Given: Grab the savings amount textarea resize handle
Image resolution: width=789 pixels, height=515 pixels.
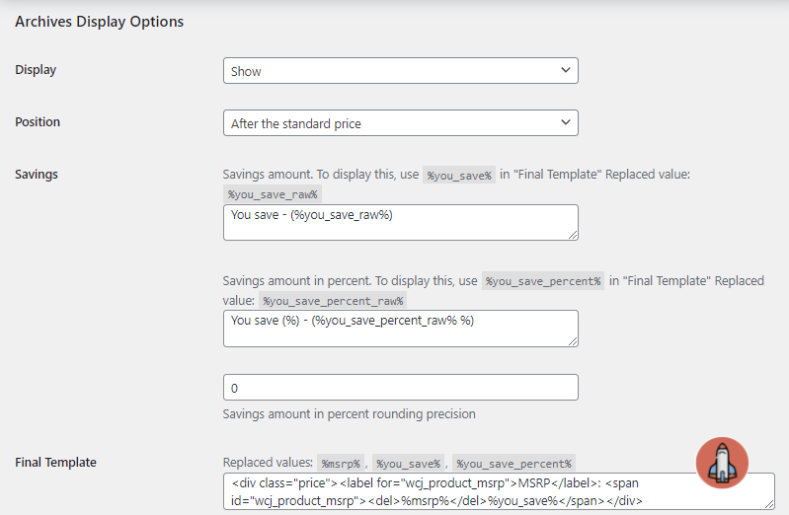Looking at the screenshot, I should (572, 234).
